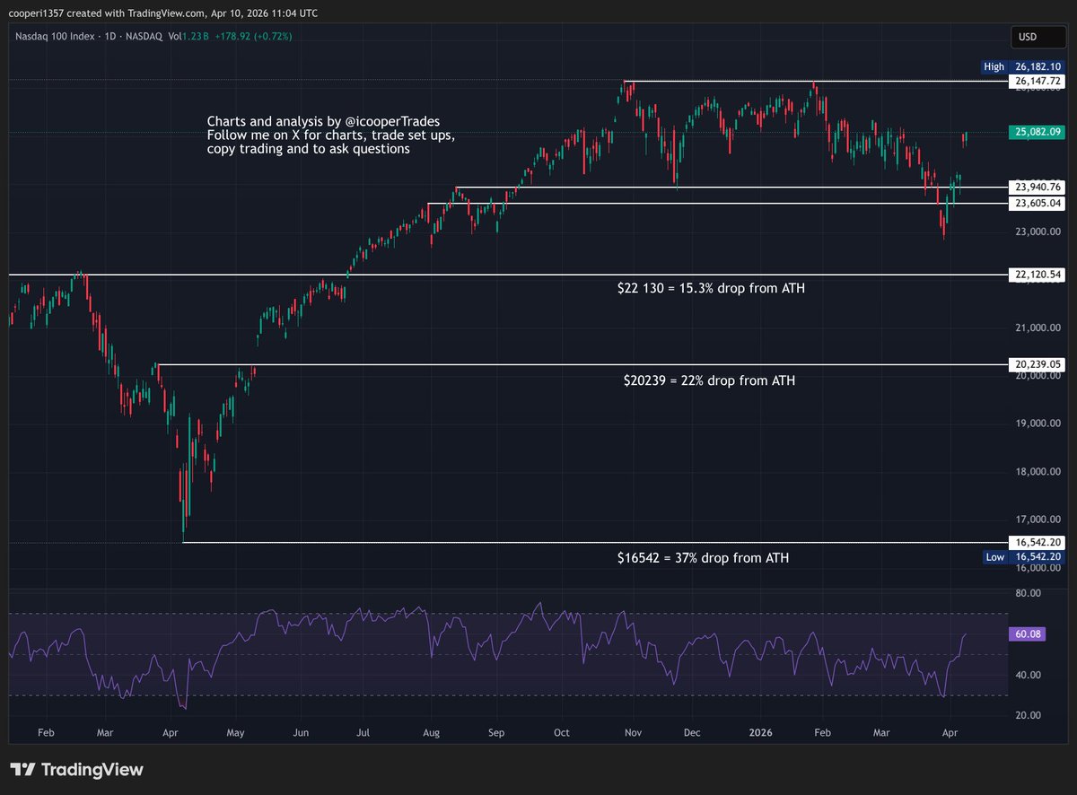Select the Nasdaq 100 Index symbol name
The width and height of the screenshot is (1077, 795).
coord(56,37)
